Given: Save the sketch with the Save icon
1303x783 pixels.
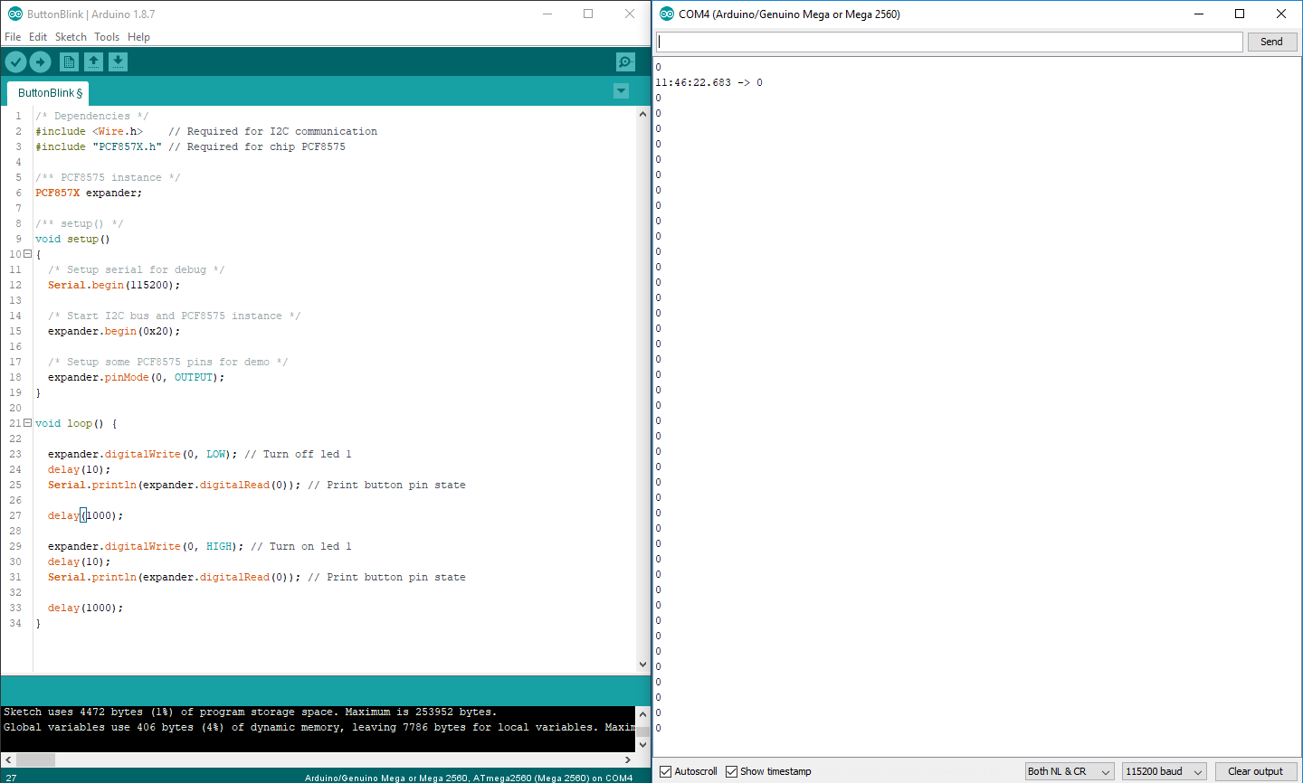Looking at the screenshot, I should pos(118,61).
